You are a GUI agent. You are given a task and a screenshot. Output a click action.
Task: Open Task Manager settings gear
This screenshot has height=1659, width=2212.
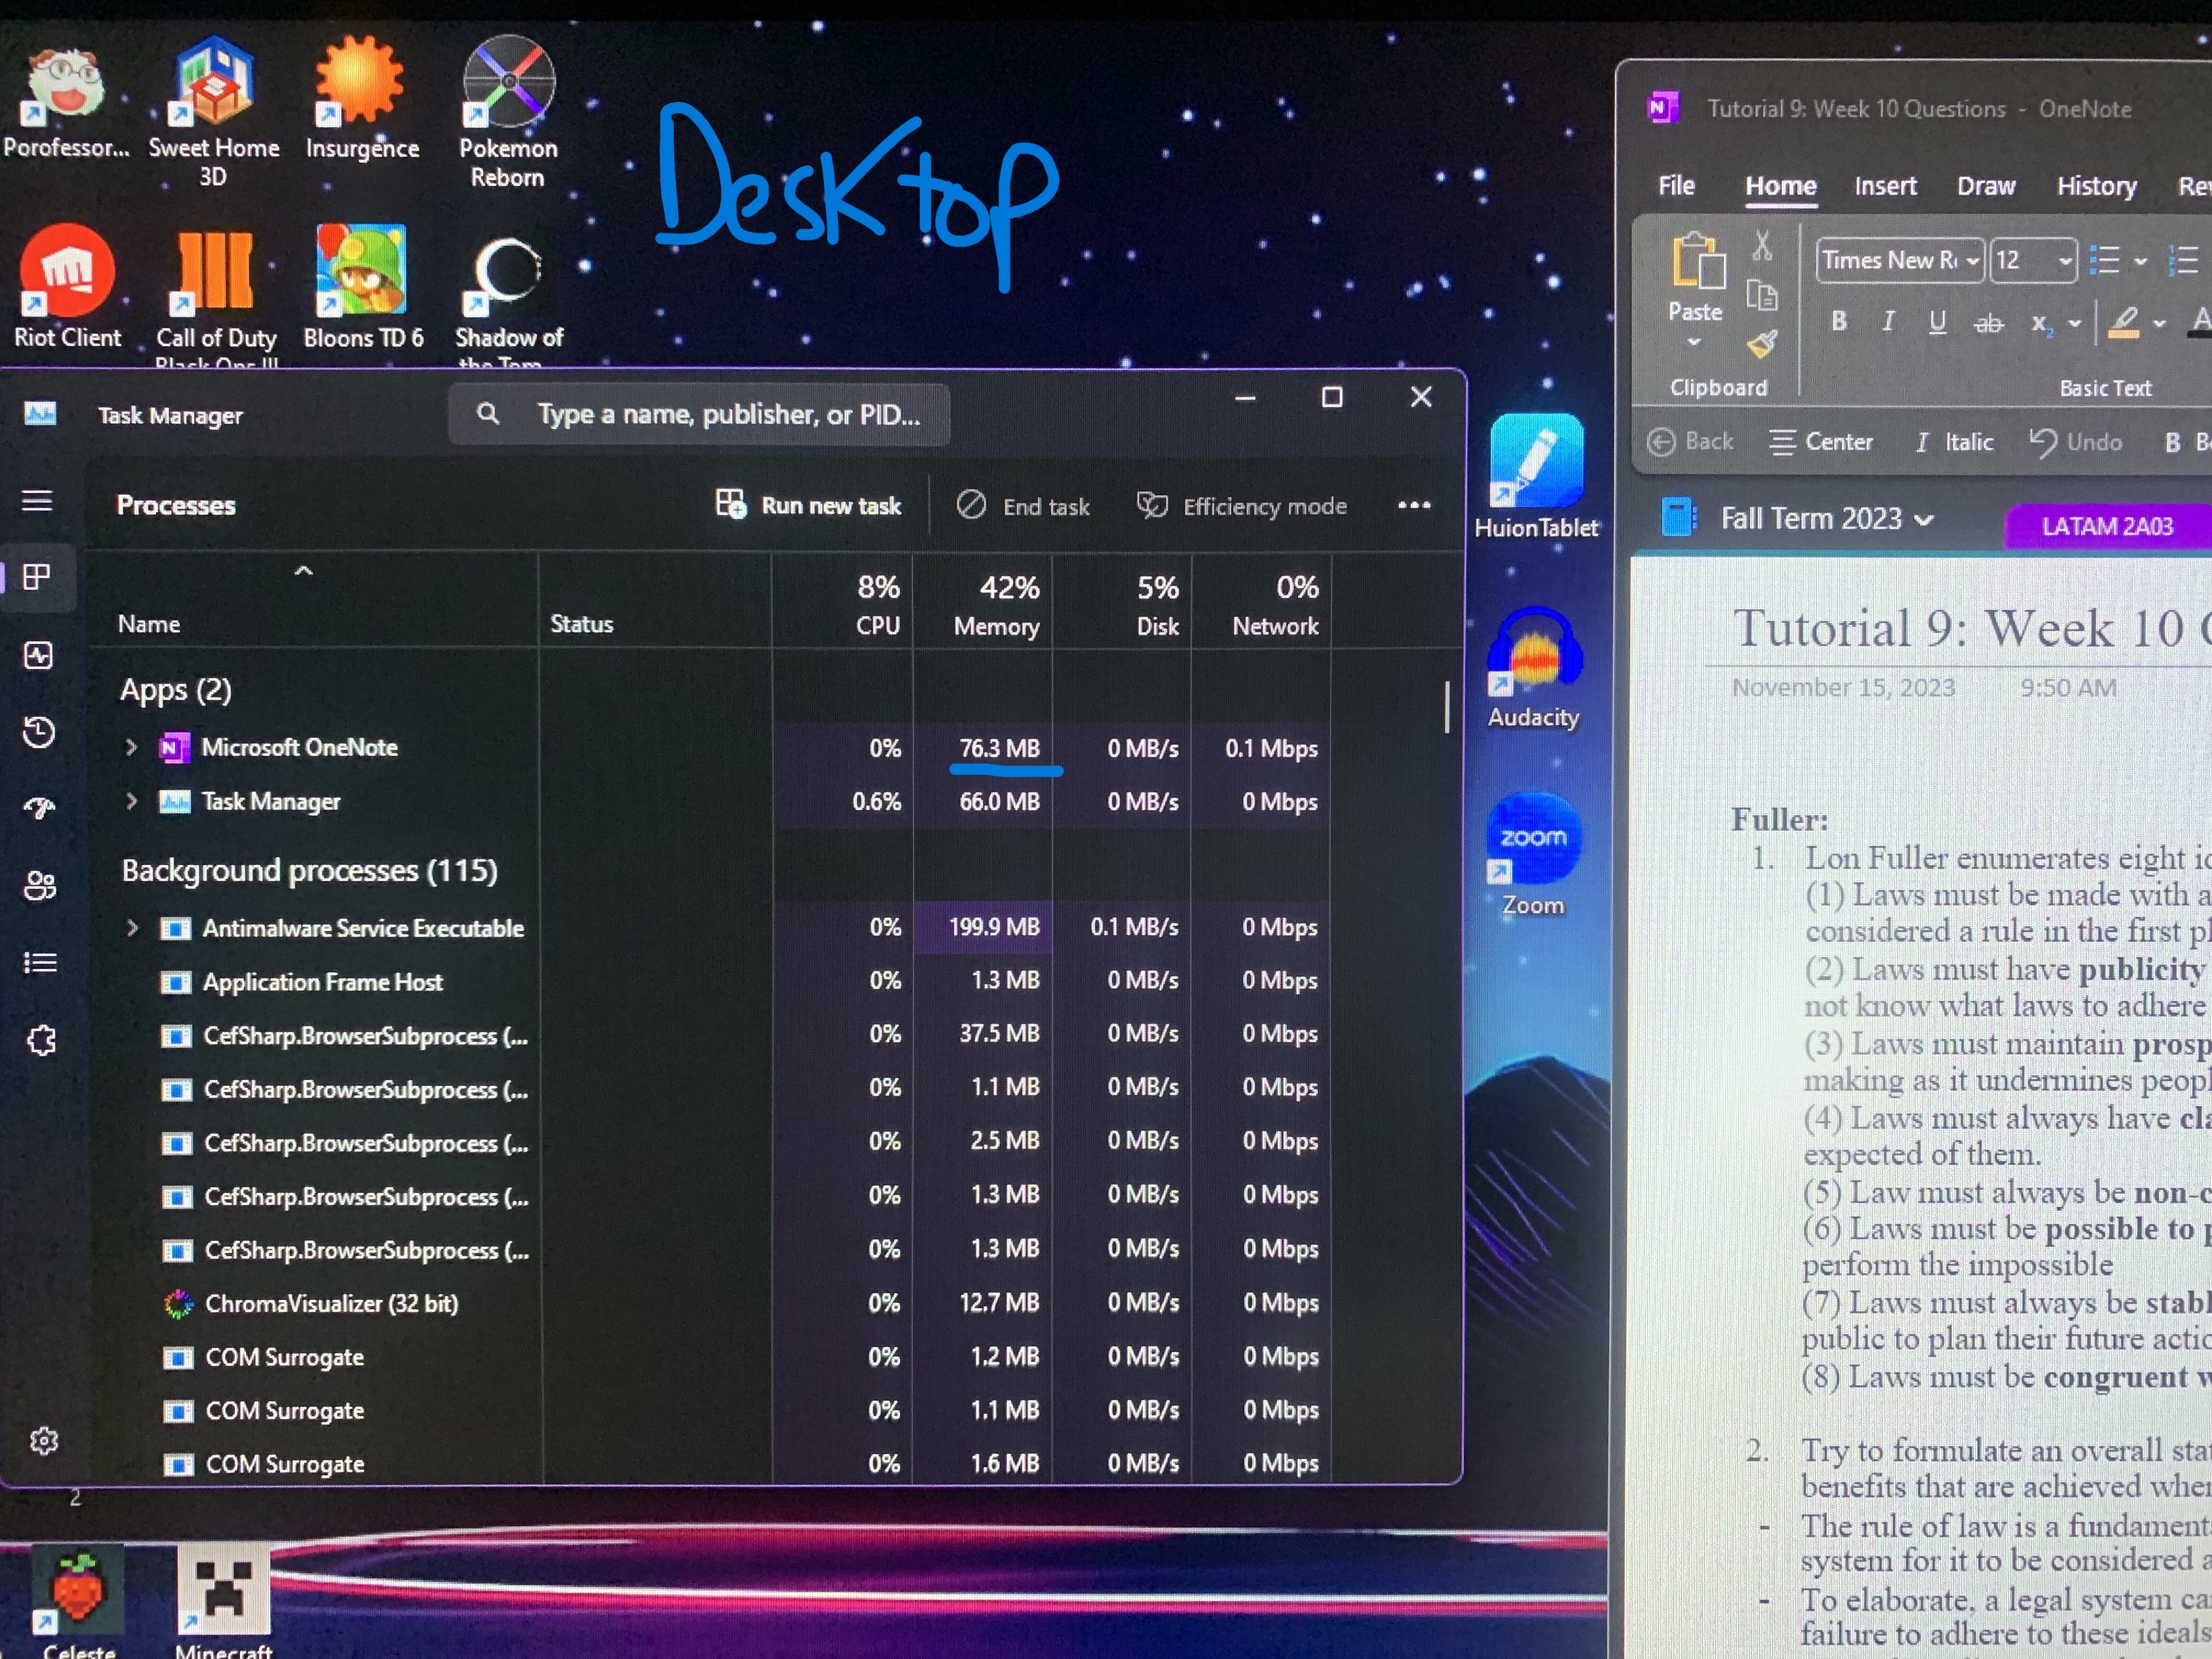[x=43, y=1441]
